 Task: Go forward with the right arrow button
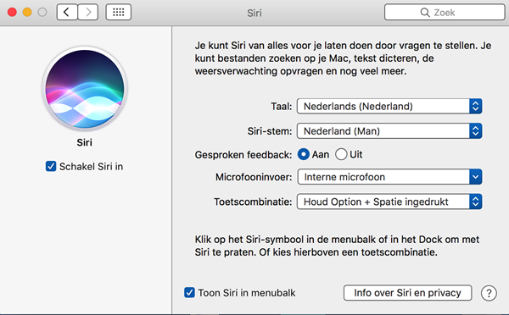pyautogui.click(x=88, y=13)
